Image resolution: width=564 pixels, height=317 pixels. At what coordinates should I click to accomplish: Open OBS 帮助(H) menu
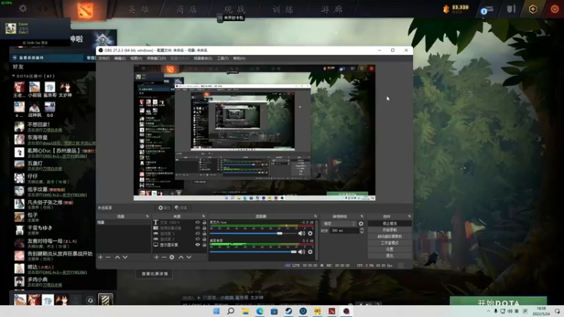(x=239, y=58)
